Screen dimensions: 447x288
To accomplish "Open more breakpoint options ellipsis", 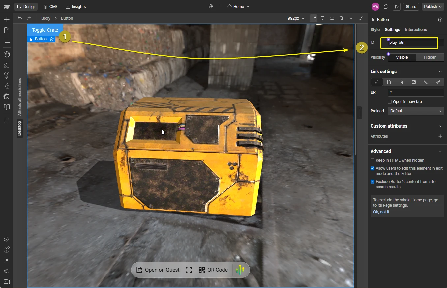I will 350,18.
